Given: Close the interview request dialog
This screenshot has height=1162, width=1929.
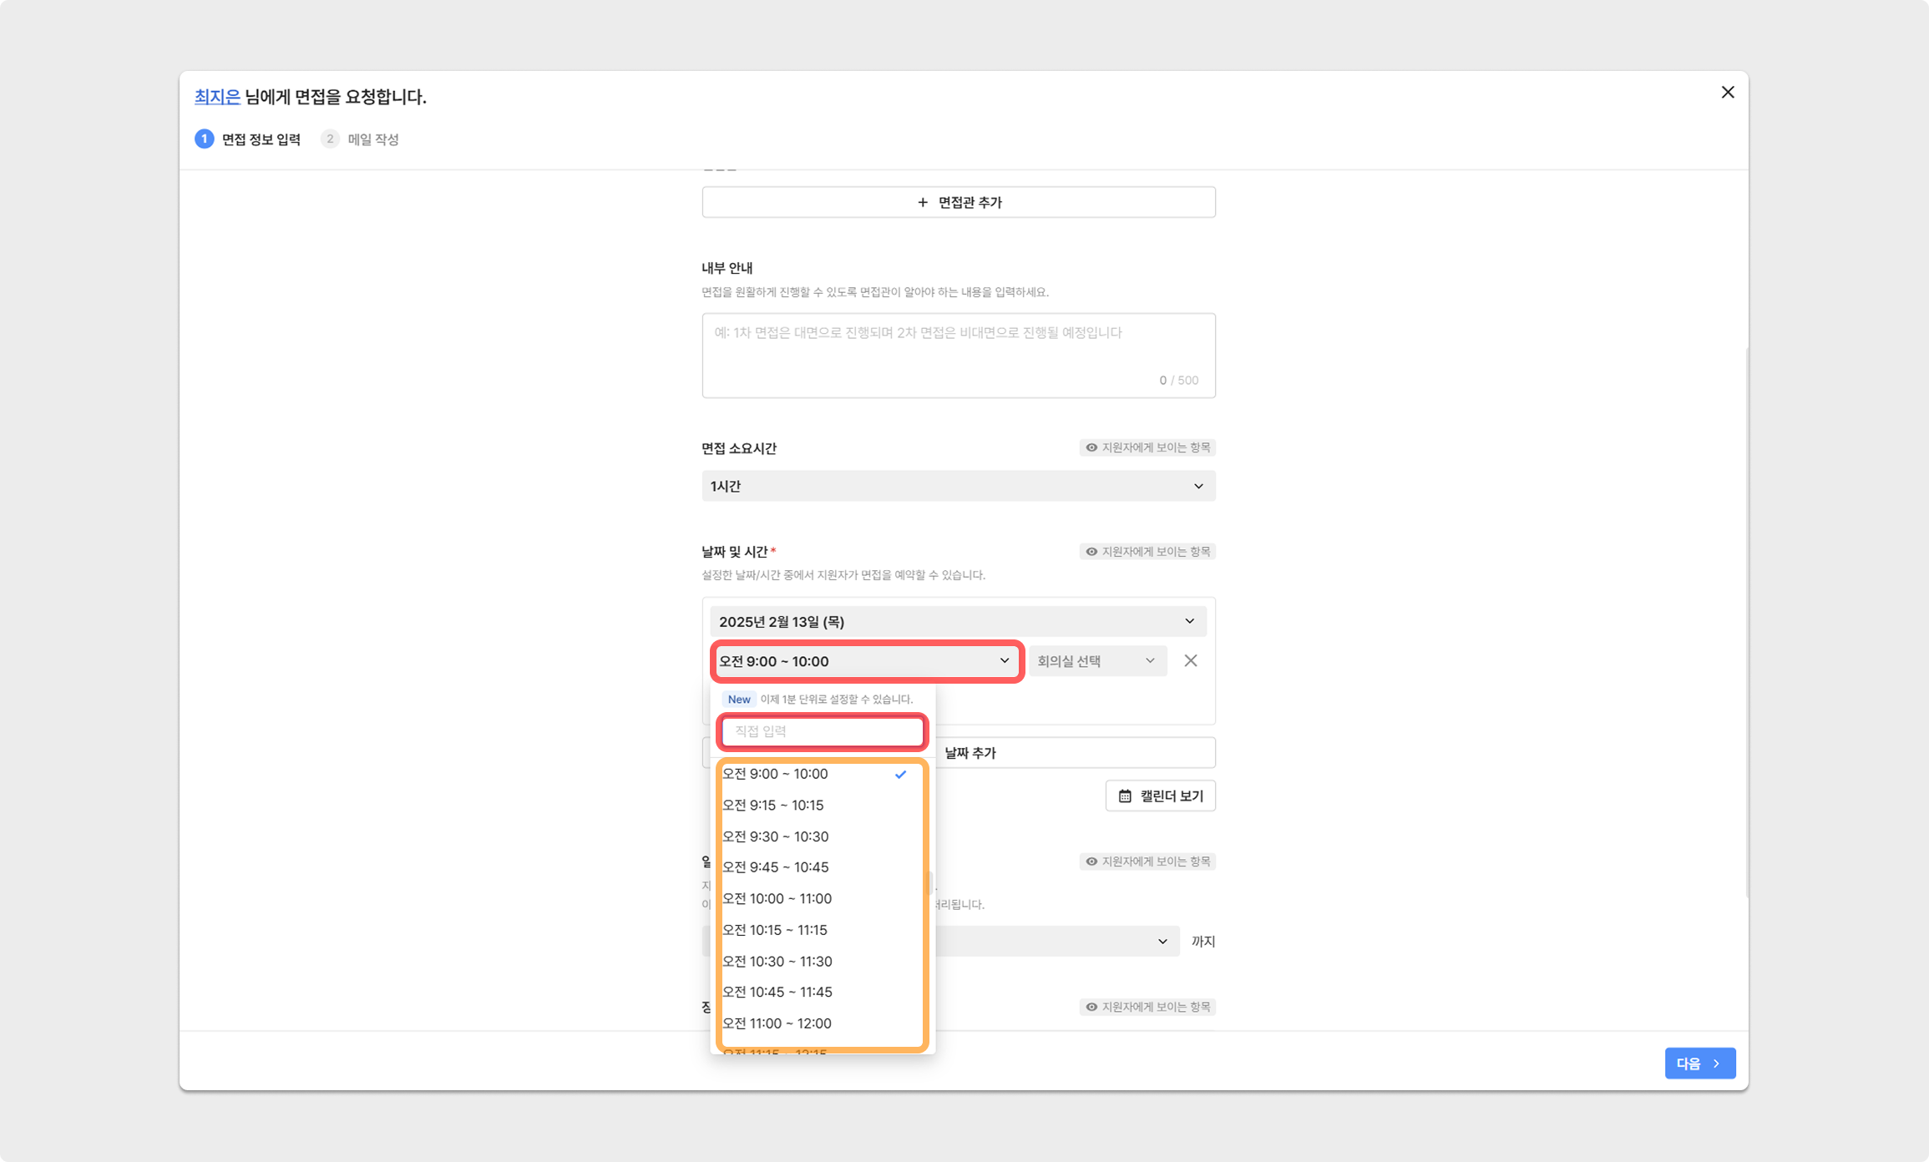Looking at the screenshot, I should pos(1728,93).
